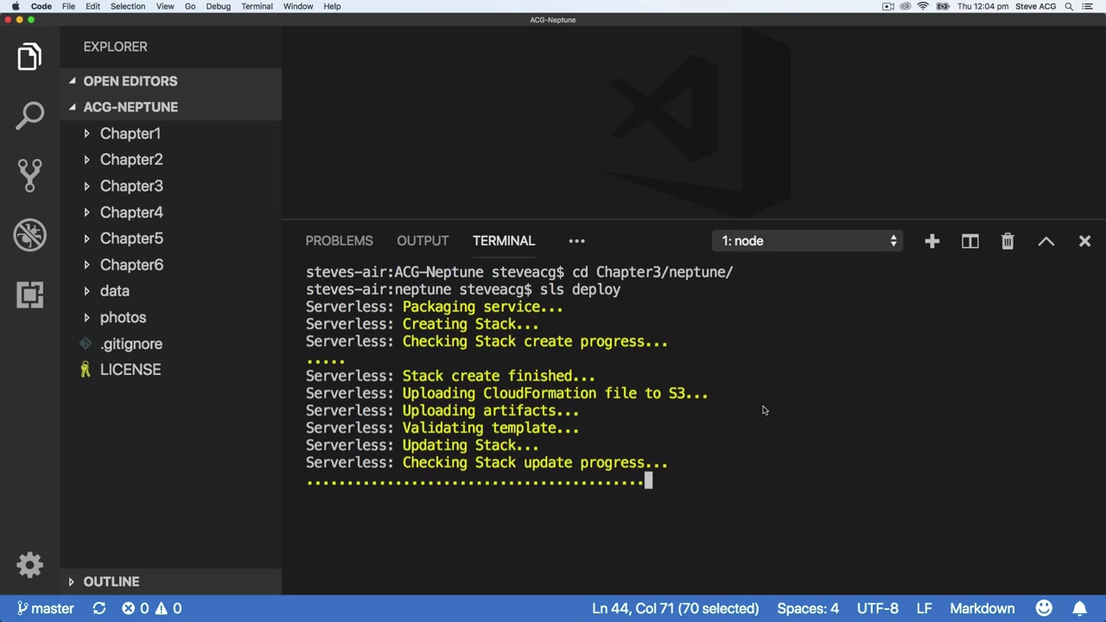This screenshot has height=622, width=1106.
Task: Open notifications bell in status bar
Action: 1080,608
